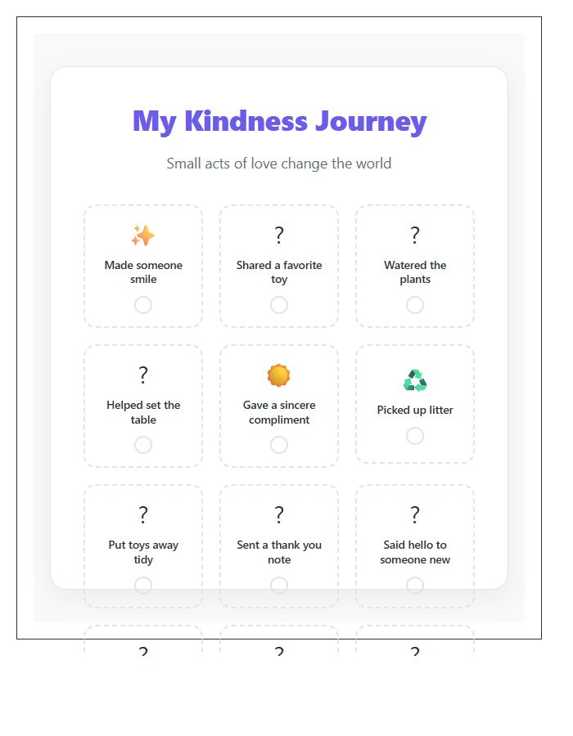Click the question mark icon on Watered the plants
573x736 pixels.
click(x=415, y=235)
